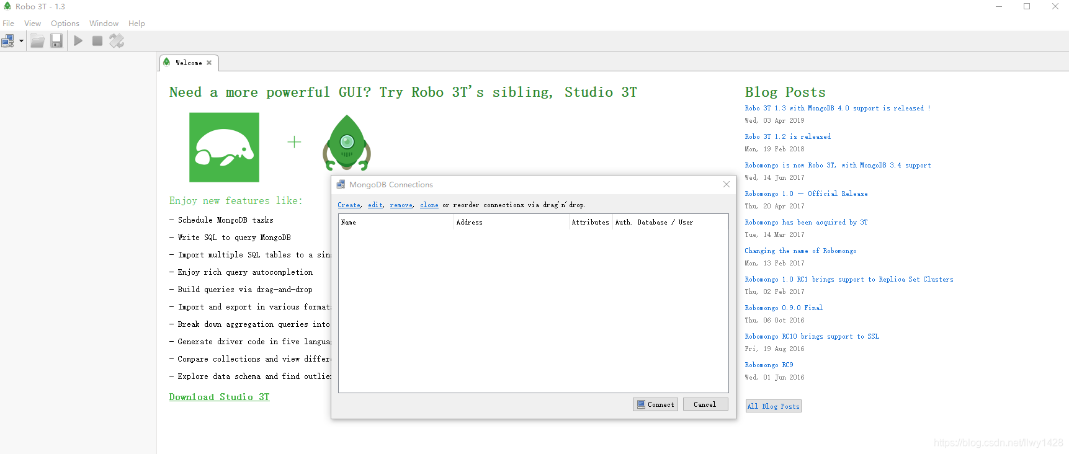
Task: Click the Robo 3T robot logo
Action: (x=347, y=143)
